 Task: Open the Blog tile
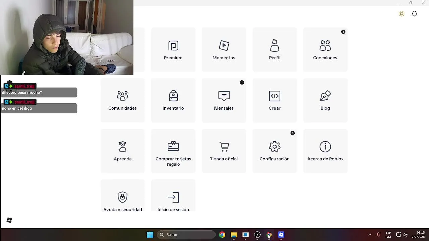point(325,100)
